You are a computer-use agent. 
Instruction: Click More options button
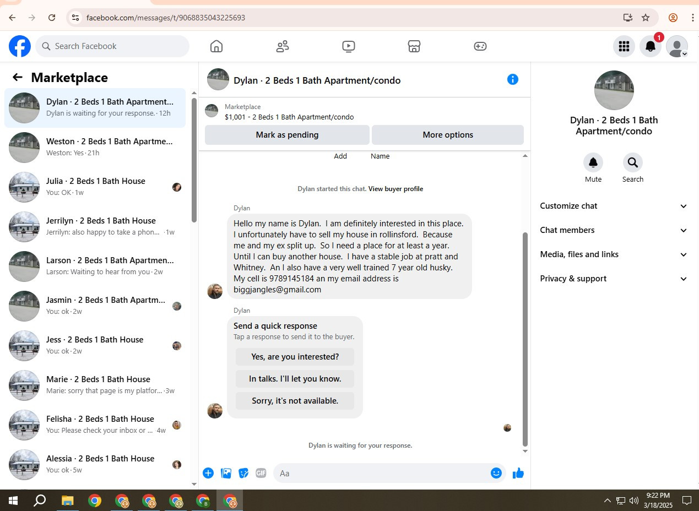point(448,135)
